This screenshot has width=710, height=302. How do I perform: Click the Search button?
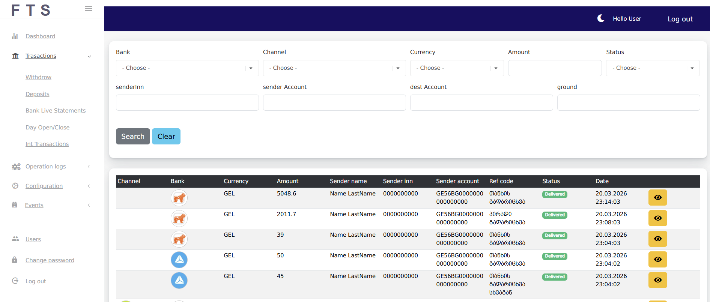[x=133, y=137]
